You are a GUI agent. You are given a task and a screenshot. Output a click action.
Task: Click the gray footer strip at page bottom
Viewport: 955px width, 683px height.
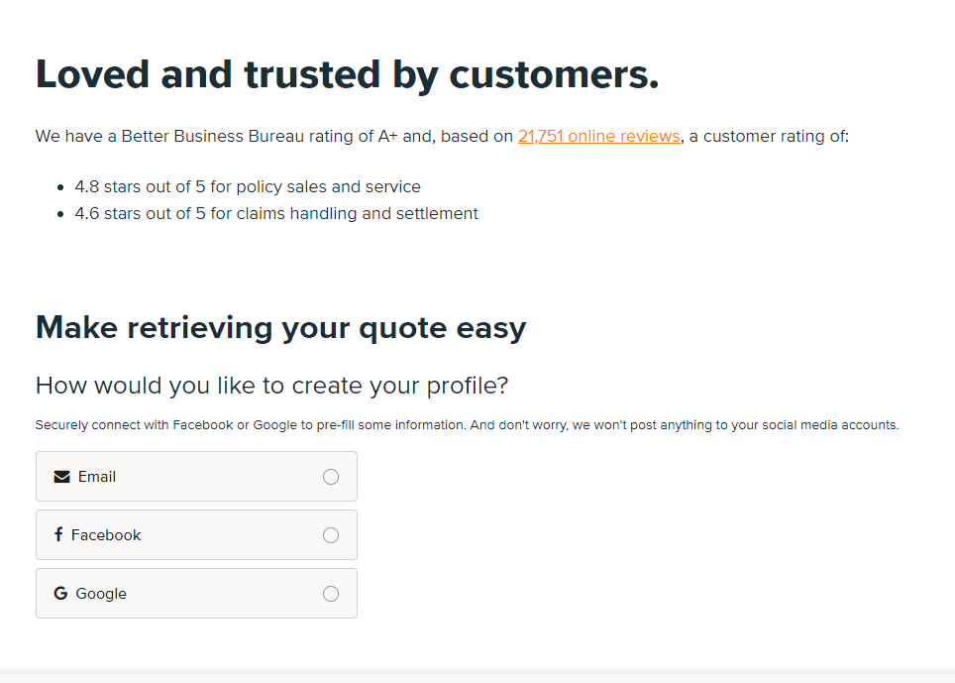tap(477, 677)
